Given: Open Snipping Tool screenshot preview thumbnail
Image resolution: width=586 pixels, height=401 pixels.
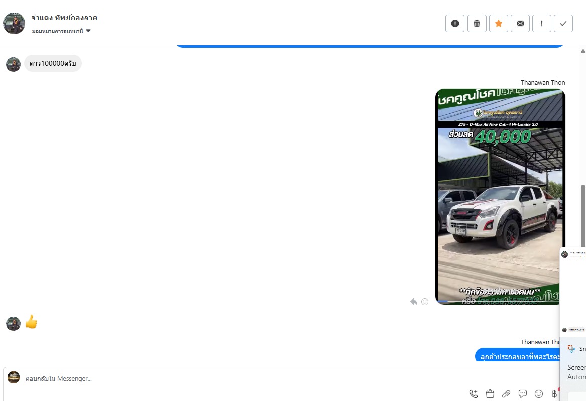Looking at the screenshot, I should point(573,291).
